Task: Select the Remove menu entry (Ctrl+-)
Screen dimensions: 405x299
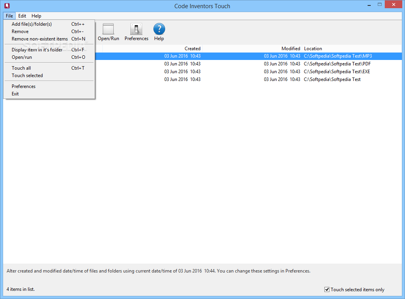Action: coord(49,32)
